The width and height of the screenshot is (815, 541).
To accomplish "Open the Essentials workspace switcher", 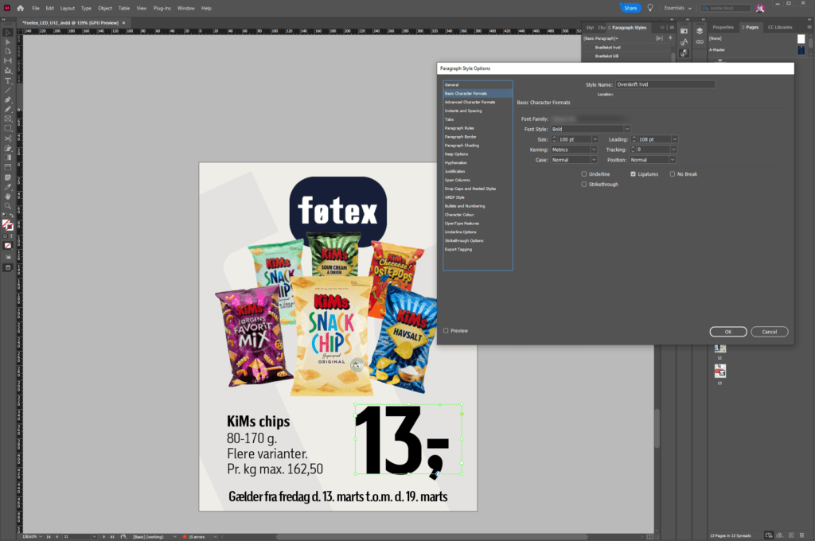I will pos(678,8).
